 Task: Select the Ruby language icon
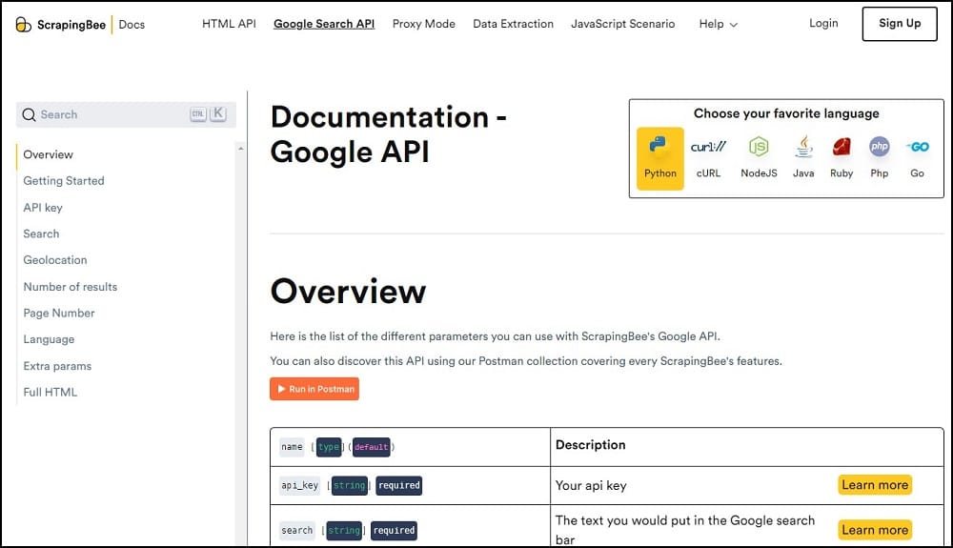click(x=841, y=158)
